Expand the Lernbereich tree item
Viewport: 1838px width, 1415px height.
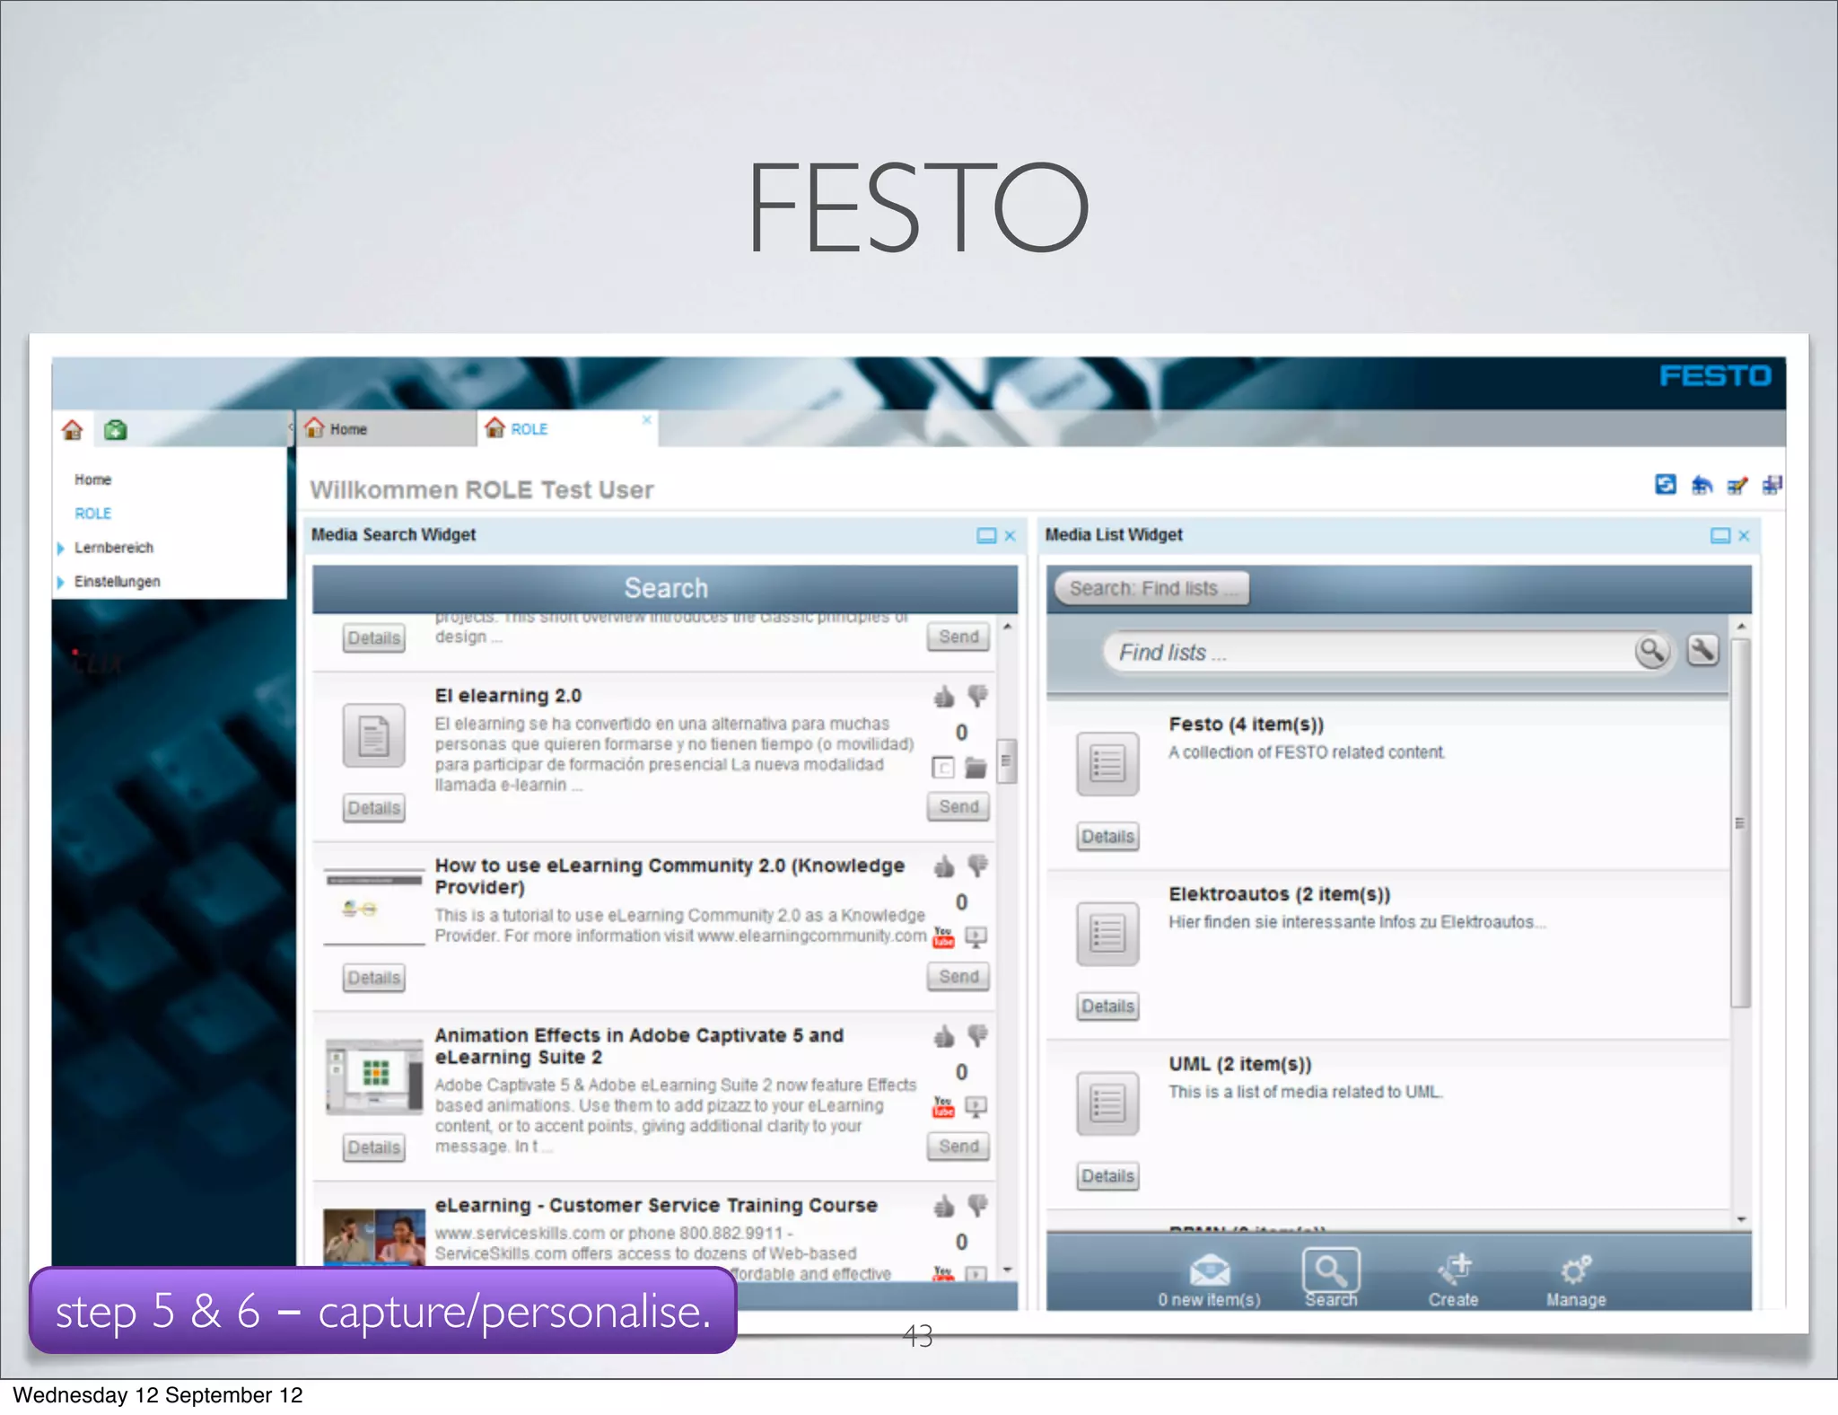click(60, 549)
